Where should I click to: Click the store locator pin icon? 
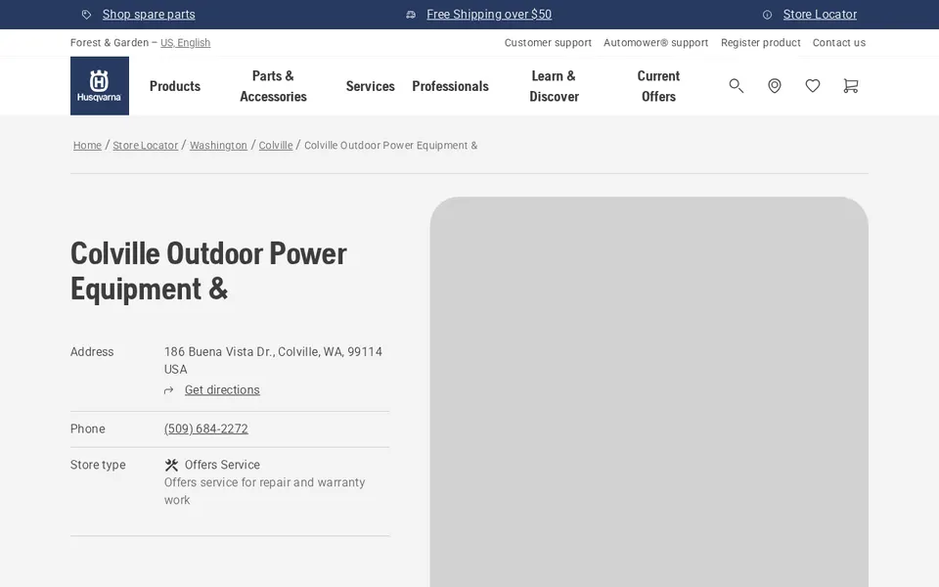[x=775, y=86]
